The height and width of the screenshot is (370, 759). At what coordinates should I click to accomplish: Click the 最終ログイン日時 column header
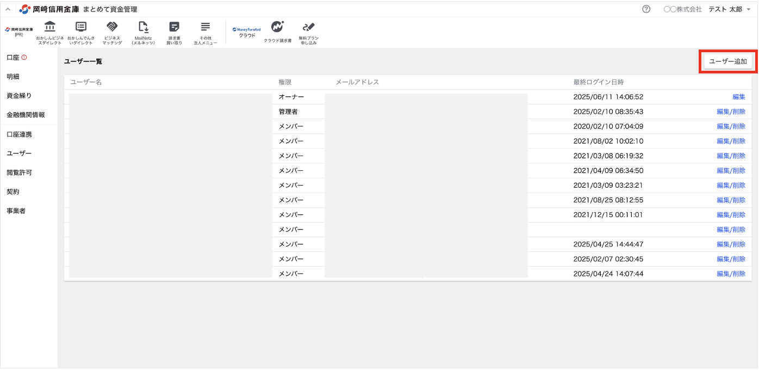coord(599,82)
